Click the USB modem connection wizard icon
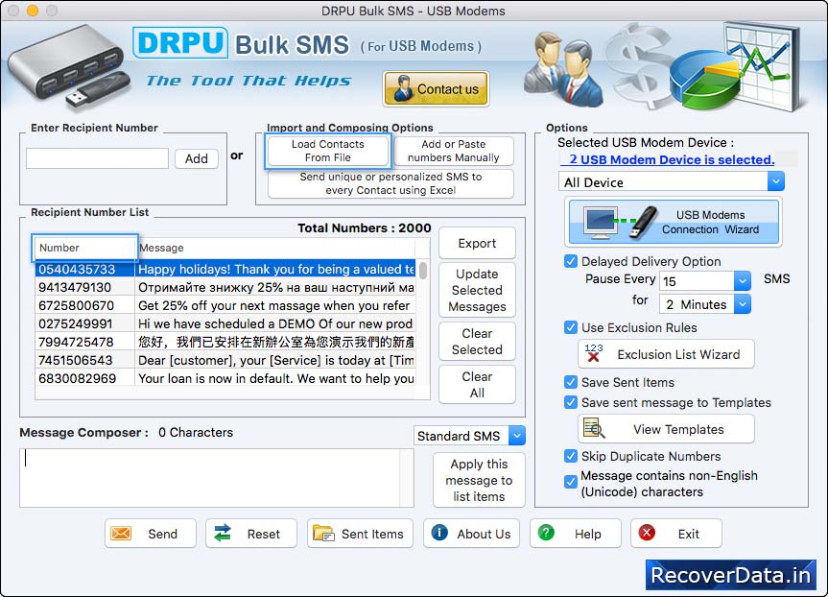 point(620,222)
